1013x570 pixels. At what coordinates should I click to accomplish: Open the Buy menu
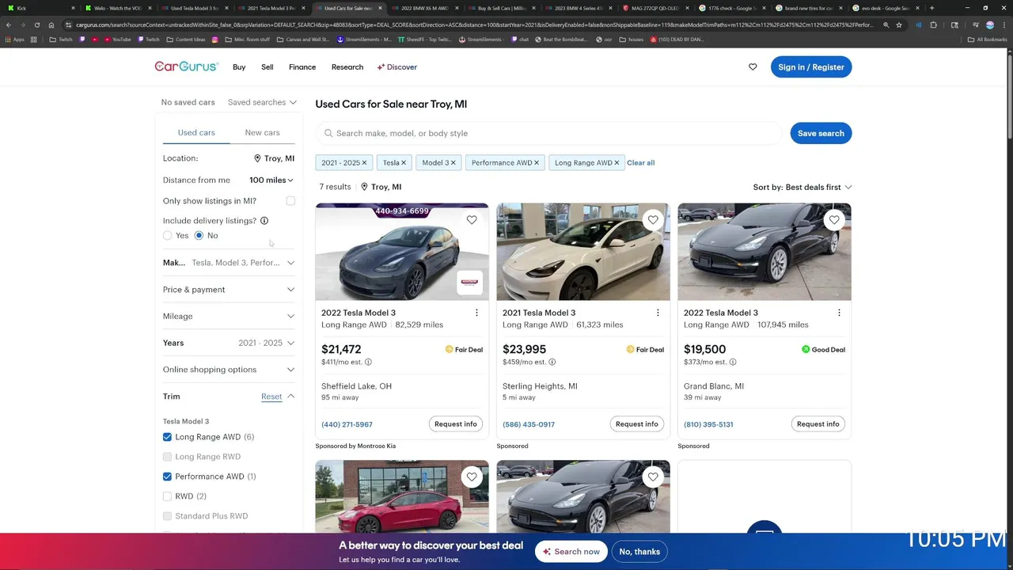click(x=239, y=67)
